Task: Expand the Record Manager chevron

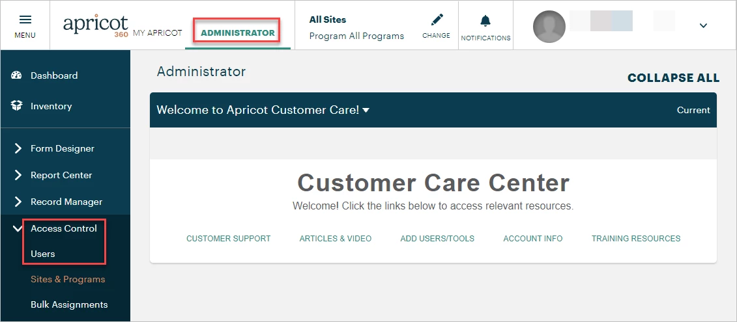Action: point(18,202)
